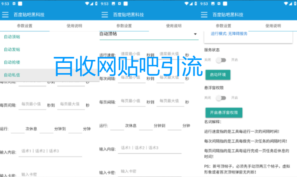Click the field before 次休息 in the middle screenshot
This screenshot has height=177, width=297.
click(x=117, y=126)
